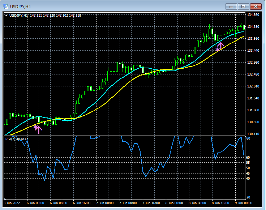
Task: Click the 7 Jun 16:00 time label
Action: point(151,203)
